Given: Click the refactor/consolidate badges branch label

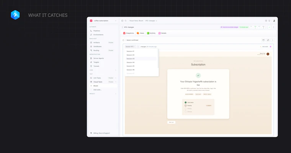Looking at the screenshot, I should click(229, 27).
